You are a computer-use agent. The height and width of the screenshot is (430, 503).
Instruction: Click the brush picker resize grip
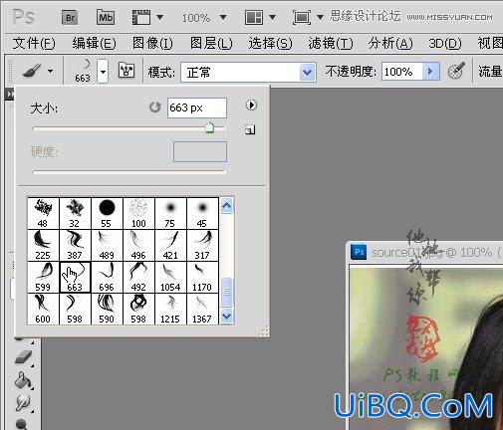coord(263,331)
